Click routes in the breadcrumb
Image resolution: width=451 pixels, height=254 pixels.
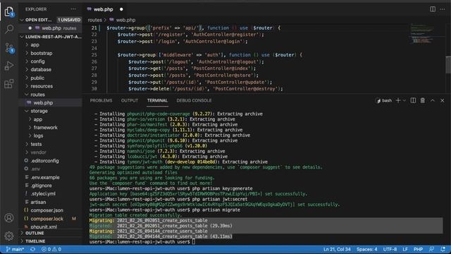95,20
